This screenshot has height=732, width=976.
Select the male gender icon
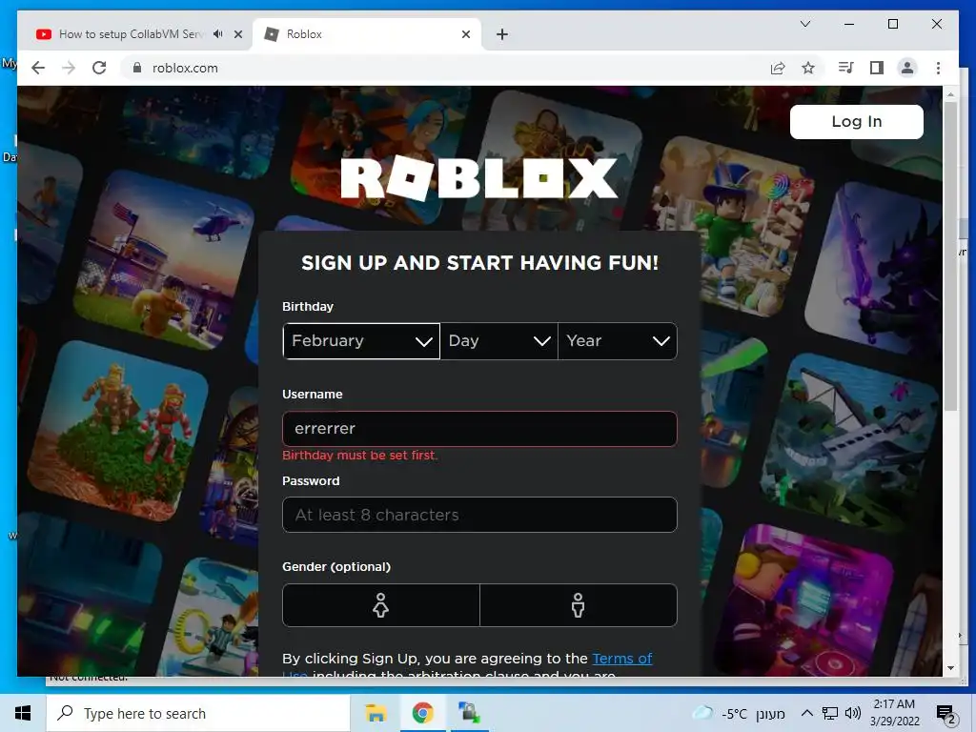click(579, 605)
